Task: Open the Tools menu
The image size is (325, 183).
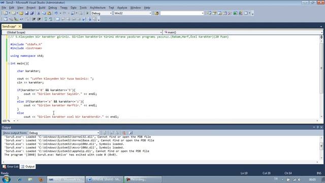Action: click(x=83, y=8)
